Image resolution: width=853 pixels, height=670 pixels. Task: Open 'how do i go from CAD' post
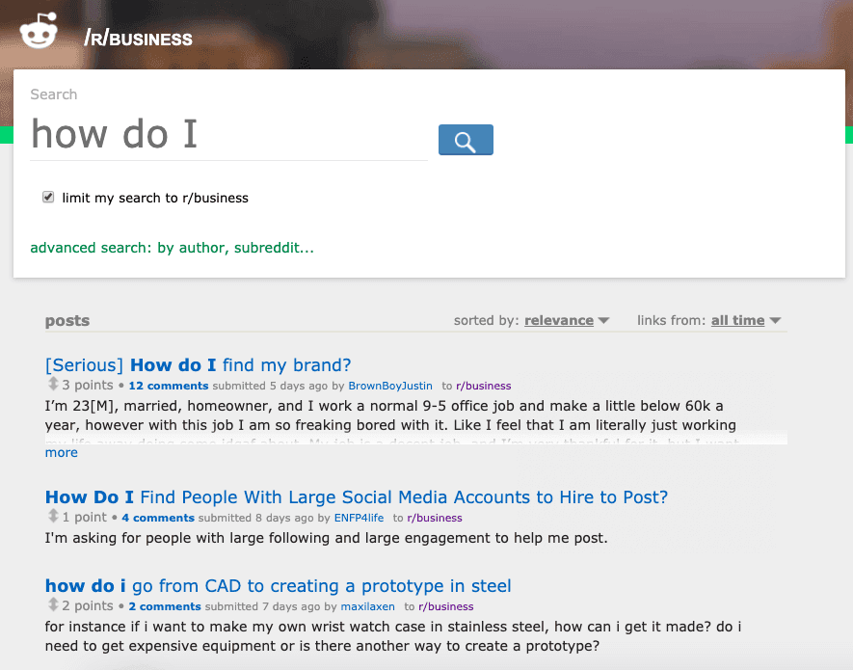(278, 586)
